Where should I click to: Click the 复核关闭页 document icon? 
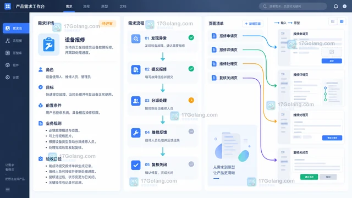pos(214,78)
